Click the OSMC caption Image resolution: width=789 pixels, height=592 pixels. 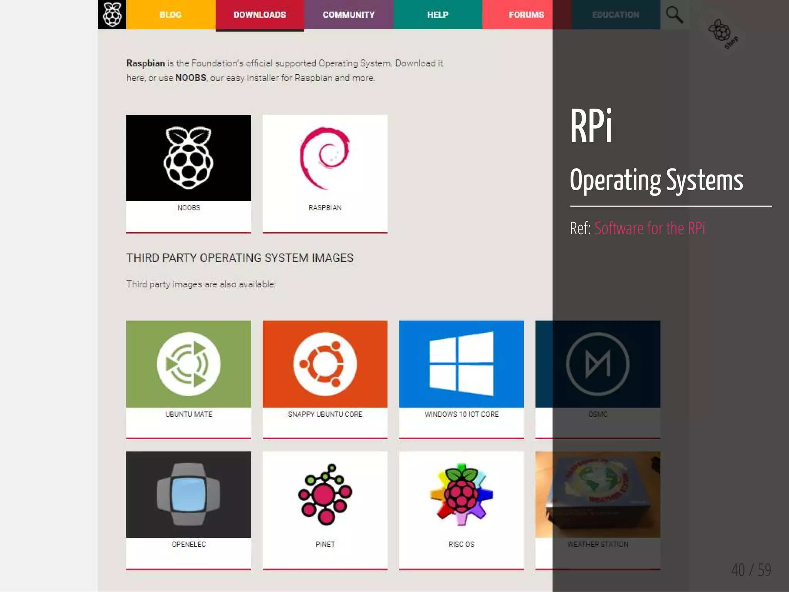click(x=598, y=414)
